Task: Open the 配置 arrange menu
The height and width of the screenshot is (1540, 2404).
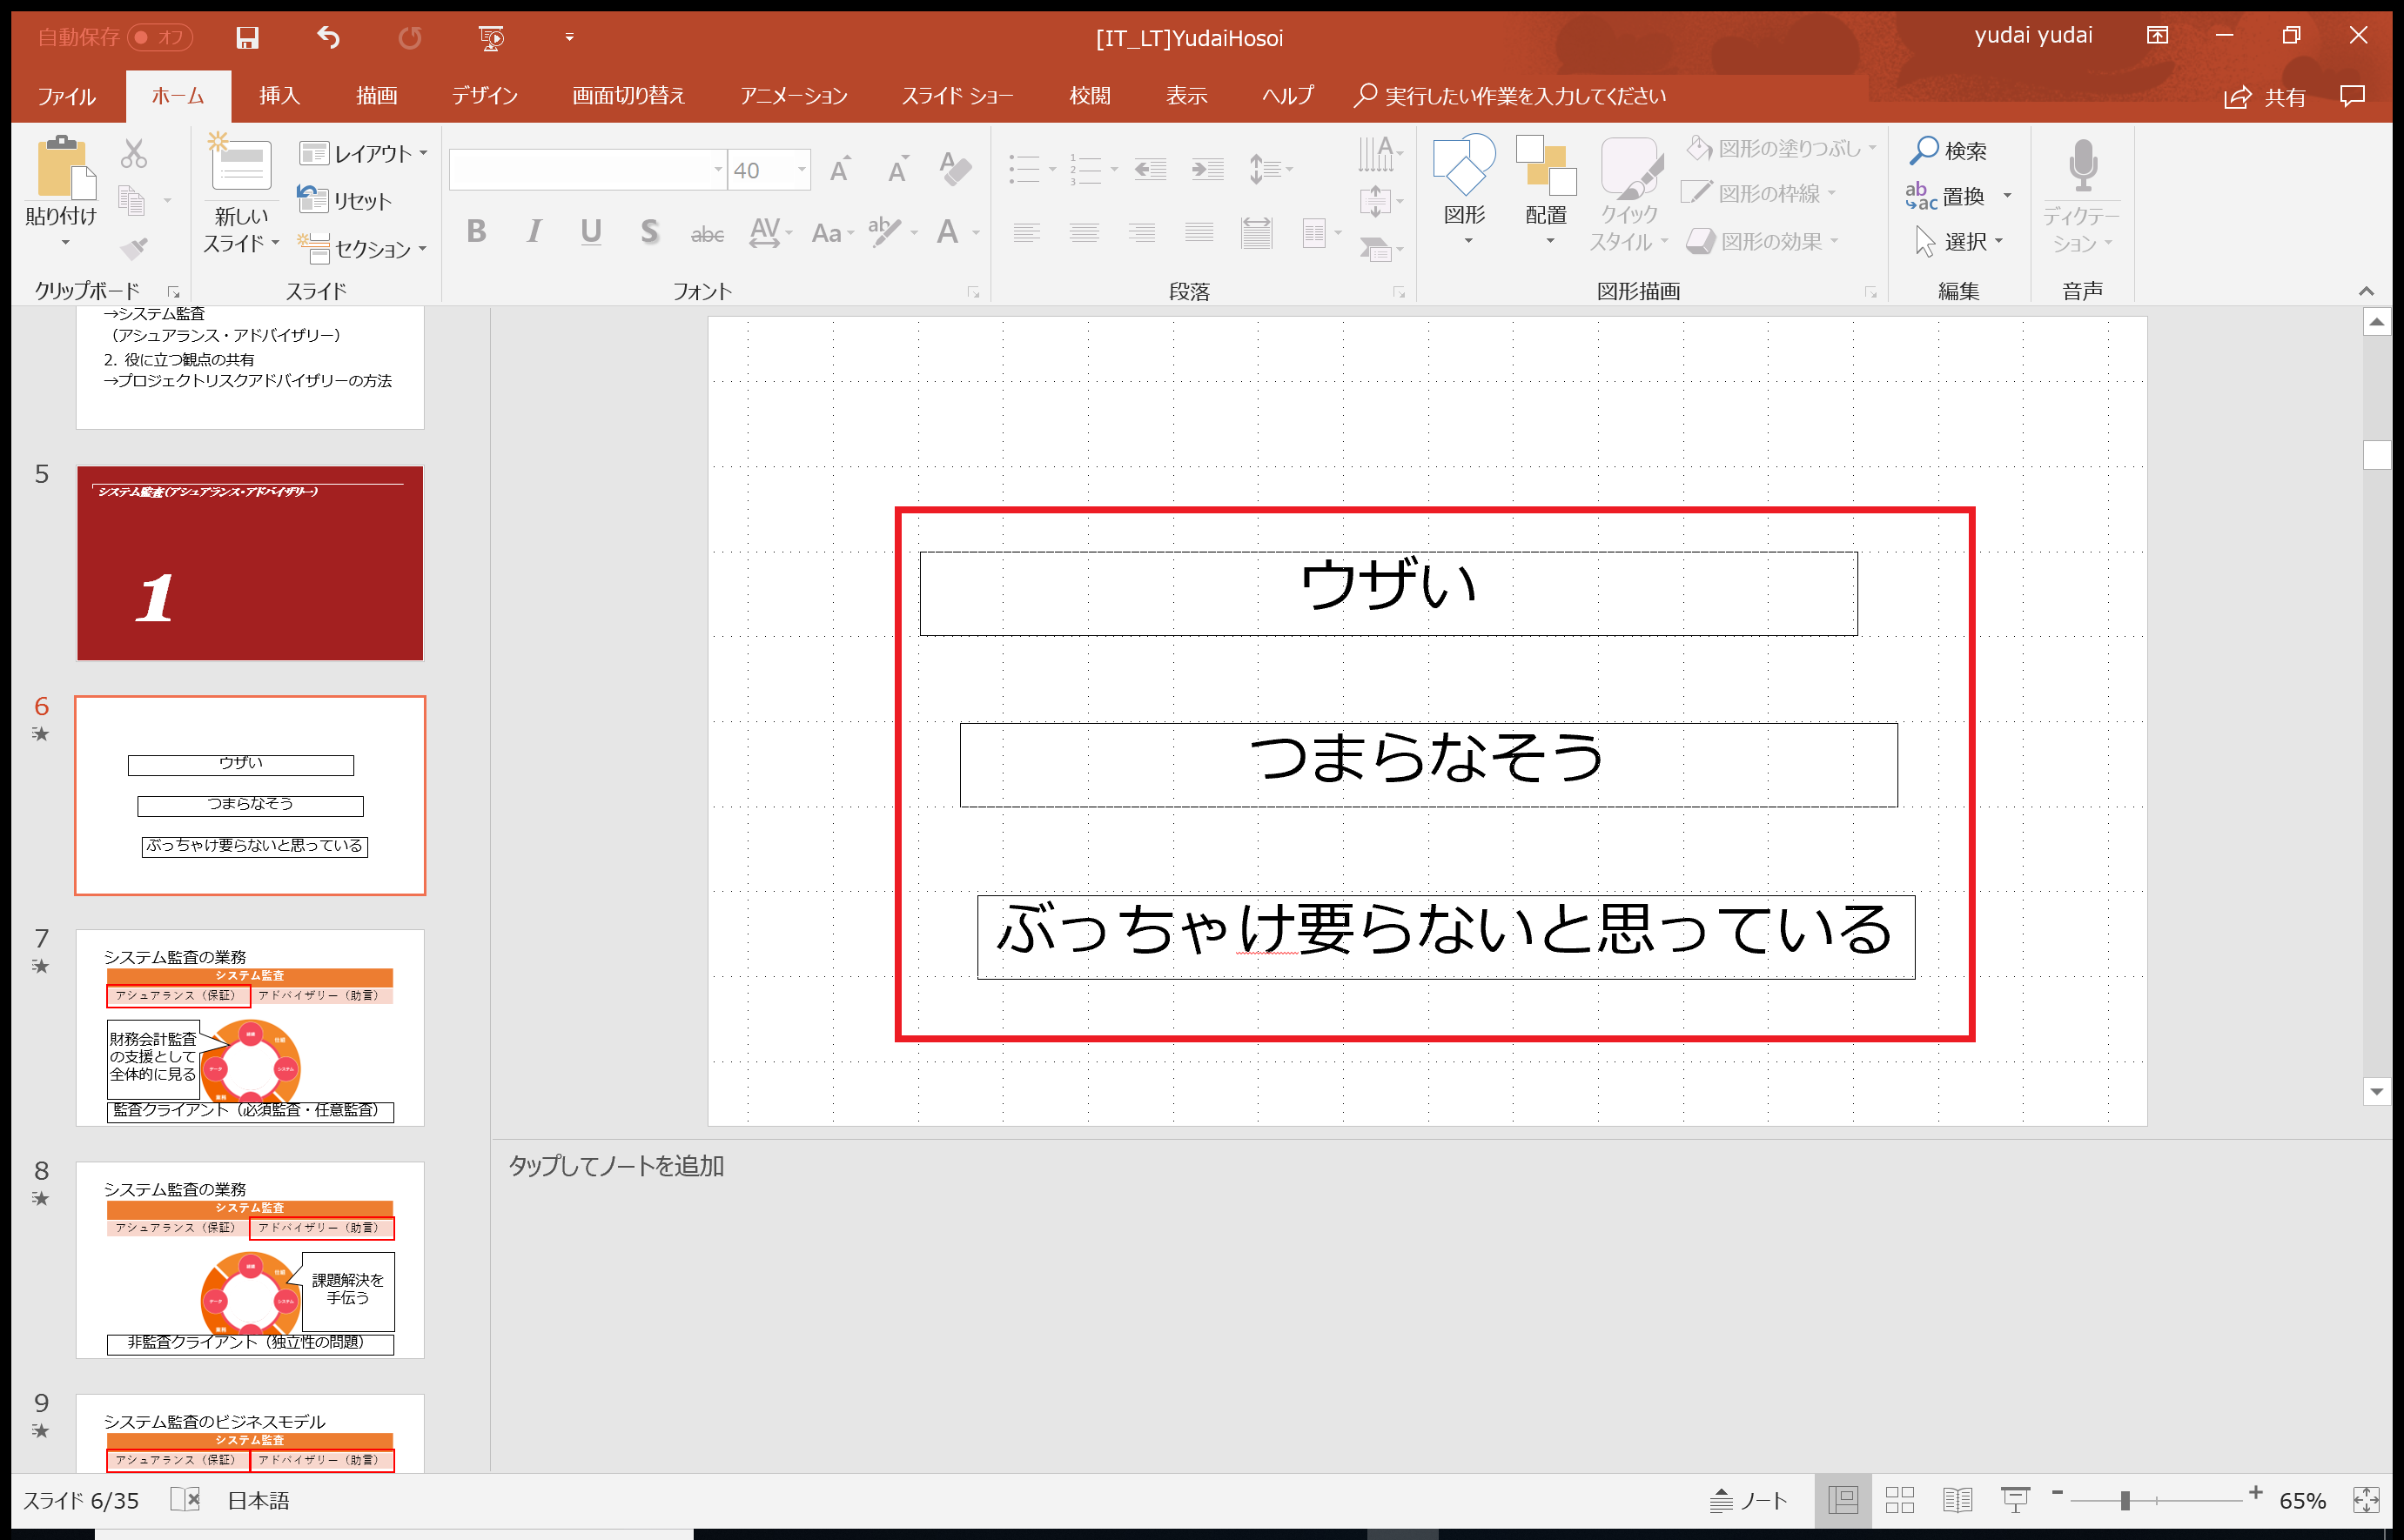Action: (x=1547, y=190)
